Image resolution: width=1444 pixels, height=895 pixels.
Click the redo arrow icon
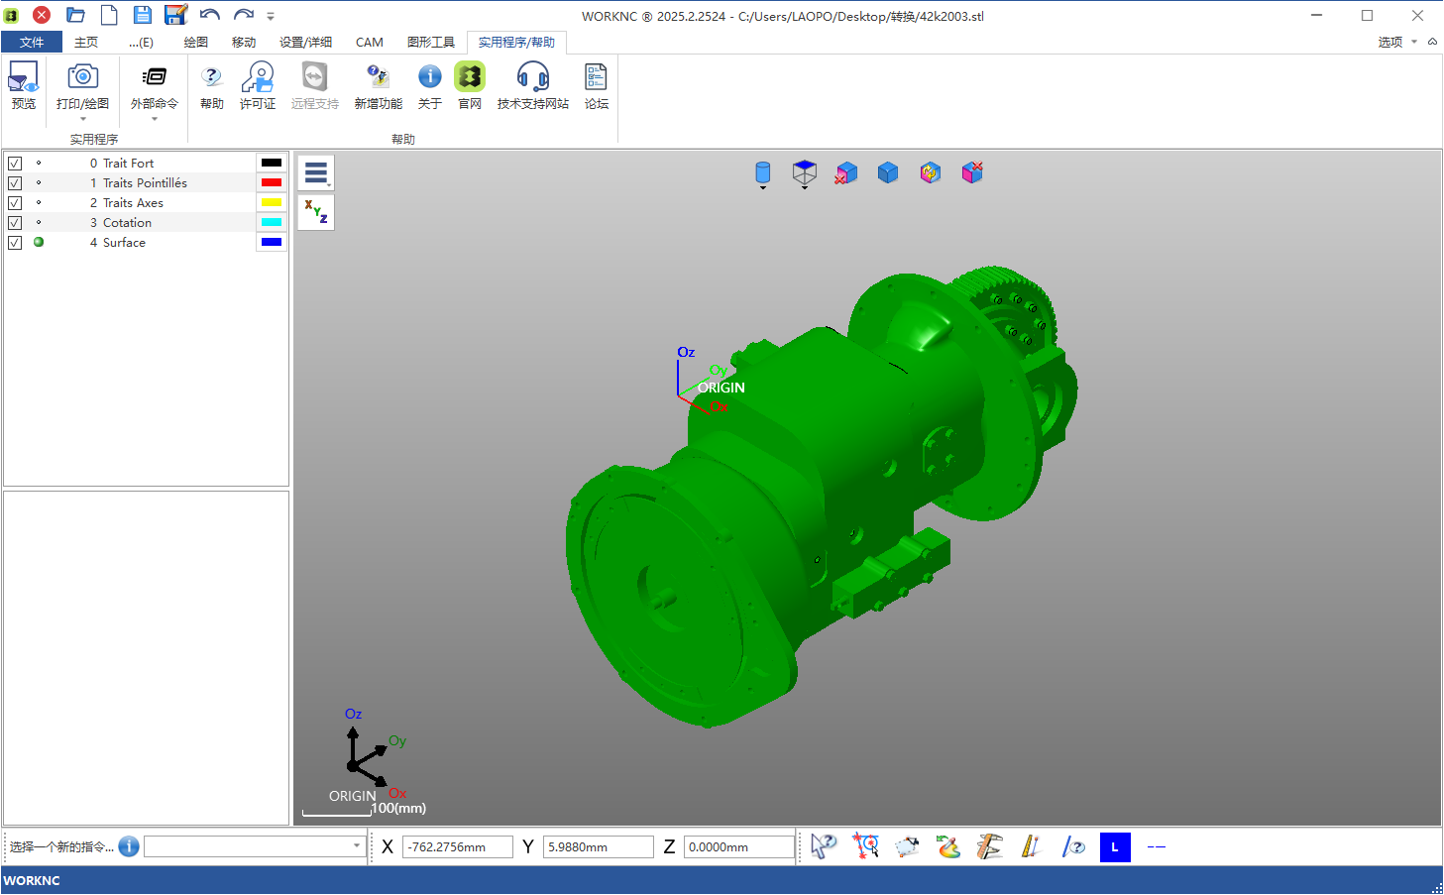[244, 15]
